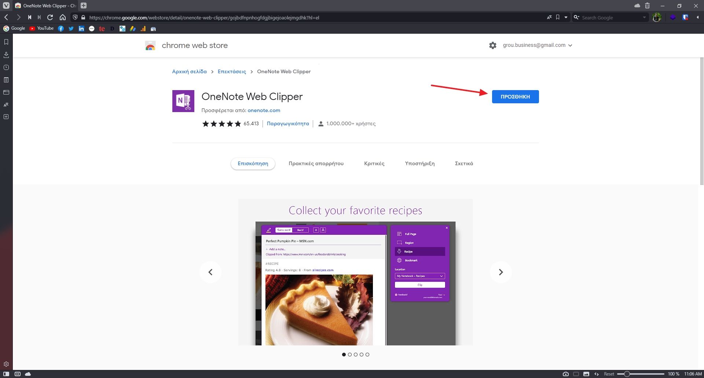This screenshot has width=704, height=378.
Task: Open the onenote.com publisher link
Action: [264, 110]
